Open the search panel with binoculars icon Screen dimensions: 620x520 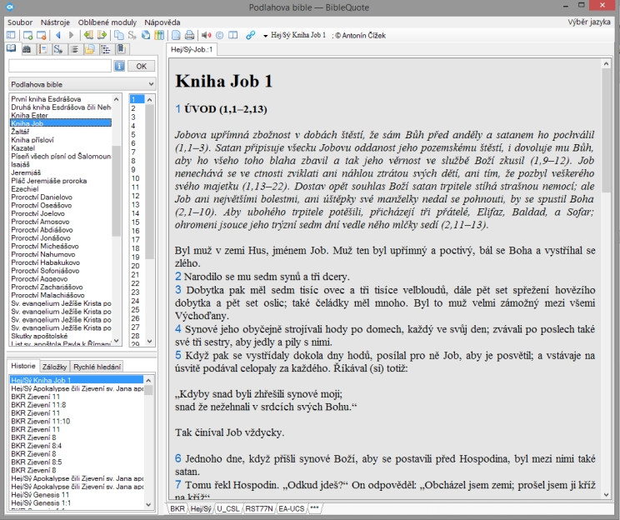(x=27, y=49)
